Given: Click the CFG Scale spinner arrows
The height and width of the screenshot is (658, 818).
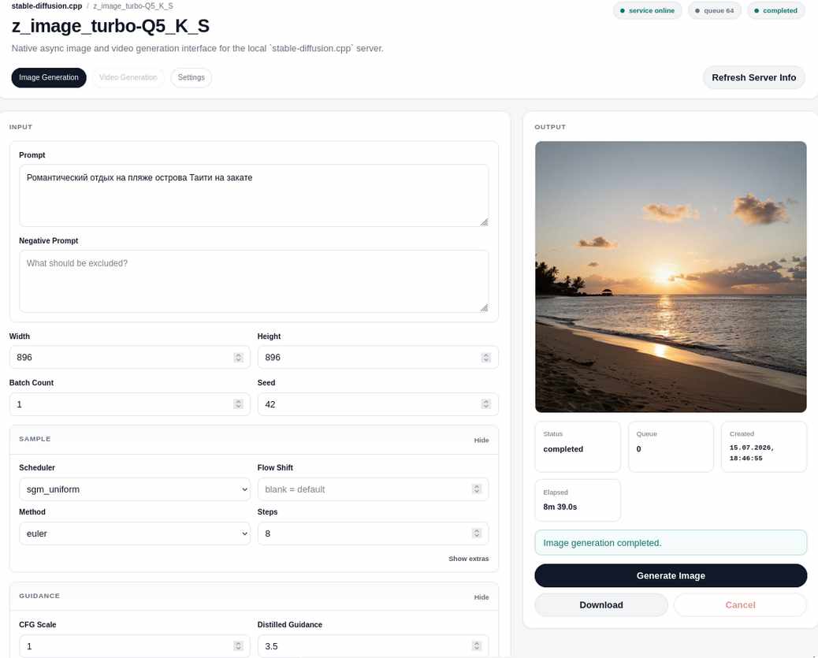Looking at the screenshot, I should point(238,646).
